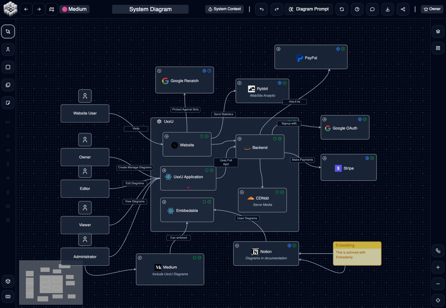Toggle the Embbedable check status icon
446x308 pixels.
tap(209, 202)
